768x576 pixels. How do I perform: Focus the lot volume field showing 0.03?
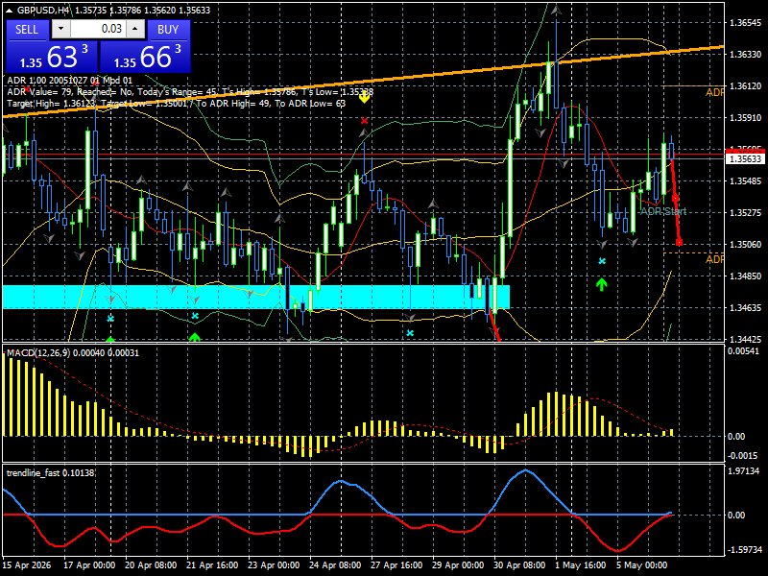[x=98, y=29]
